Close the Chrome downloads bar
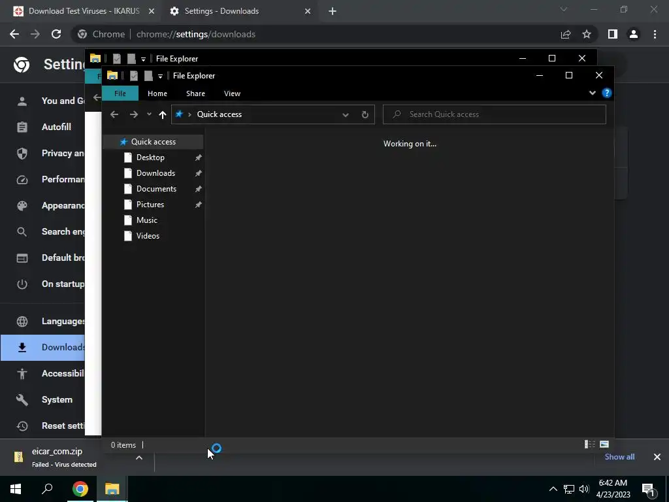Viewport: 669px width, 502px height. (657, 457)
